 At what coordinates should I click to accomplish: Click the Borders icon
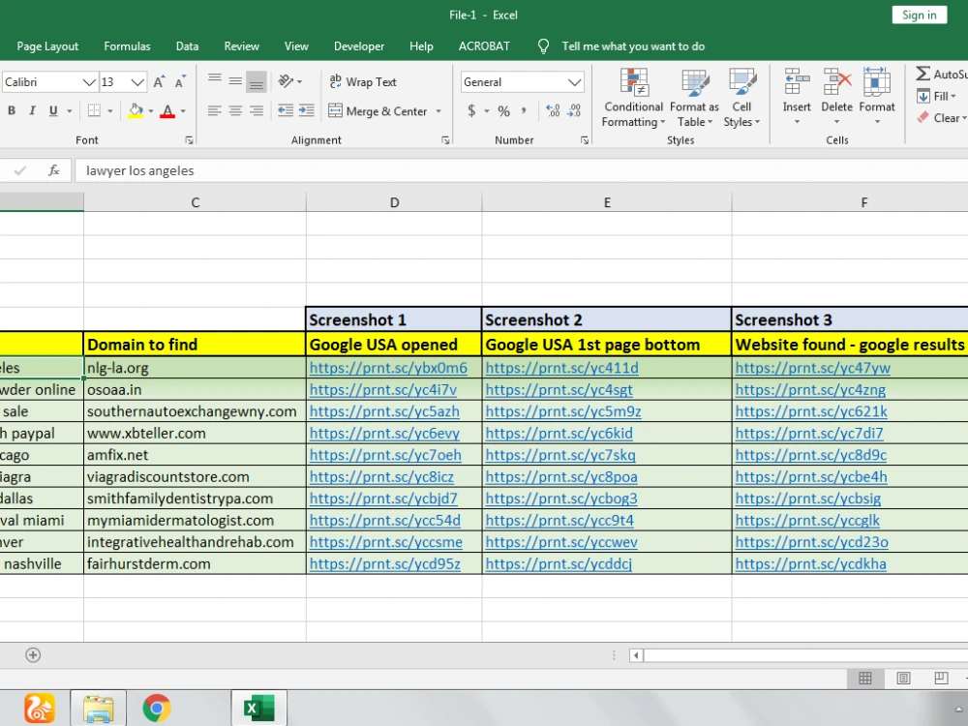[x=94, y=111]
